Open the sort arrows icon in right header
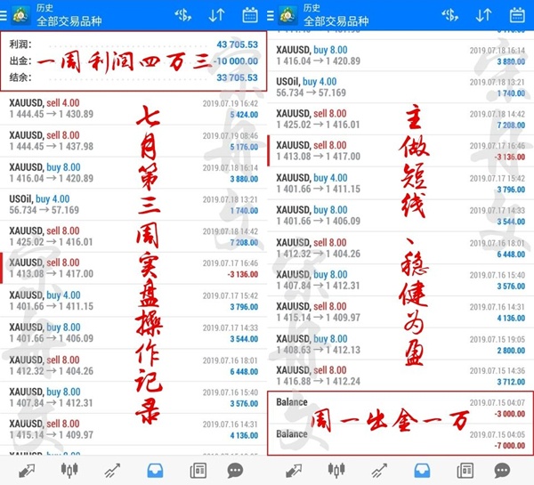This screenshot has height=485, width=534. click(x=483, y=15)
